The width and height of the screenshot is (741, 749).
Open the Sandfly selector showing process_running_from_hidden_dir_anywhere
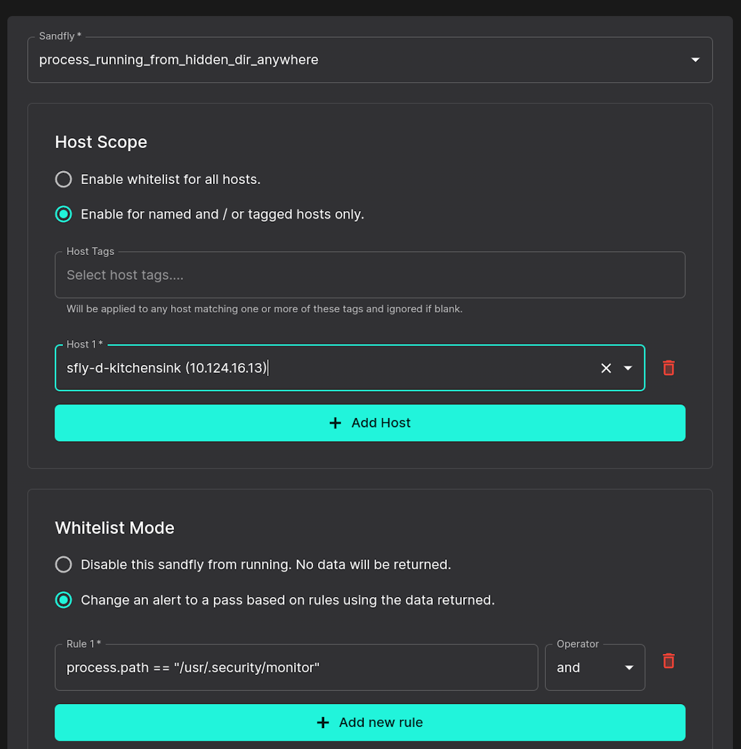point(369,60)
